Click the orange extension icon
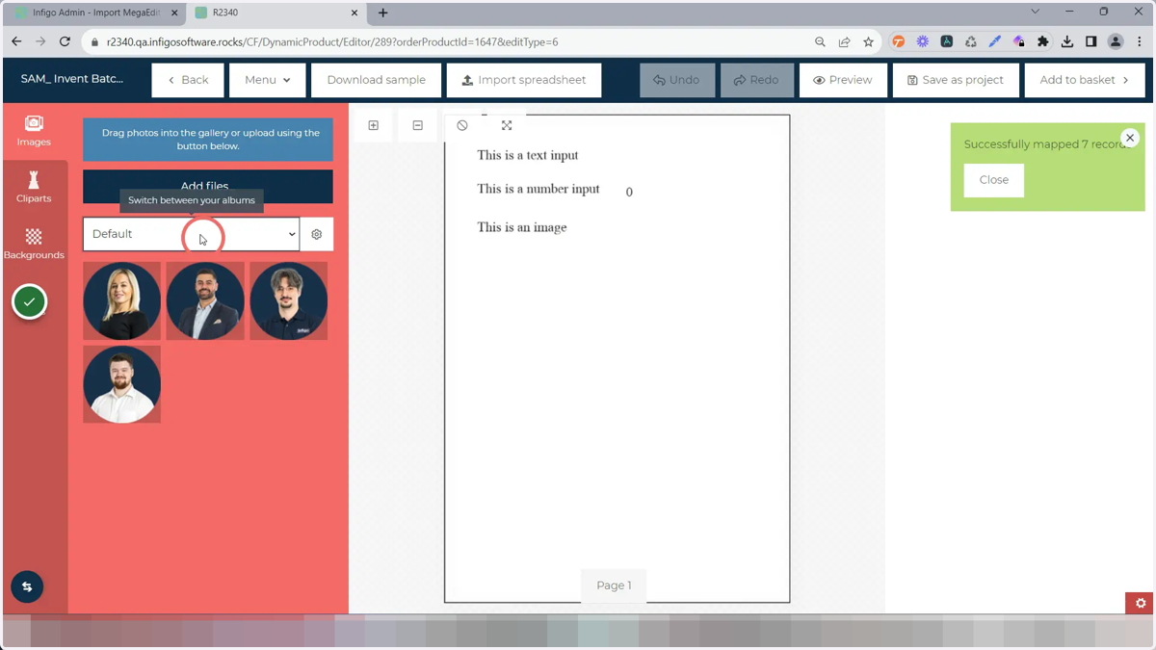Image resolution: width=1156 pixels, height=650 pixels. pos(898,41)
